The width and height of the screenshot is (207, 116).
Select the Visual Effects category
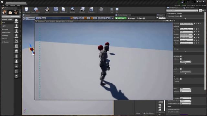(x=6, y=32)
